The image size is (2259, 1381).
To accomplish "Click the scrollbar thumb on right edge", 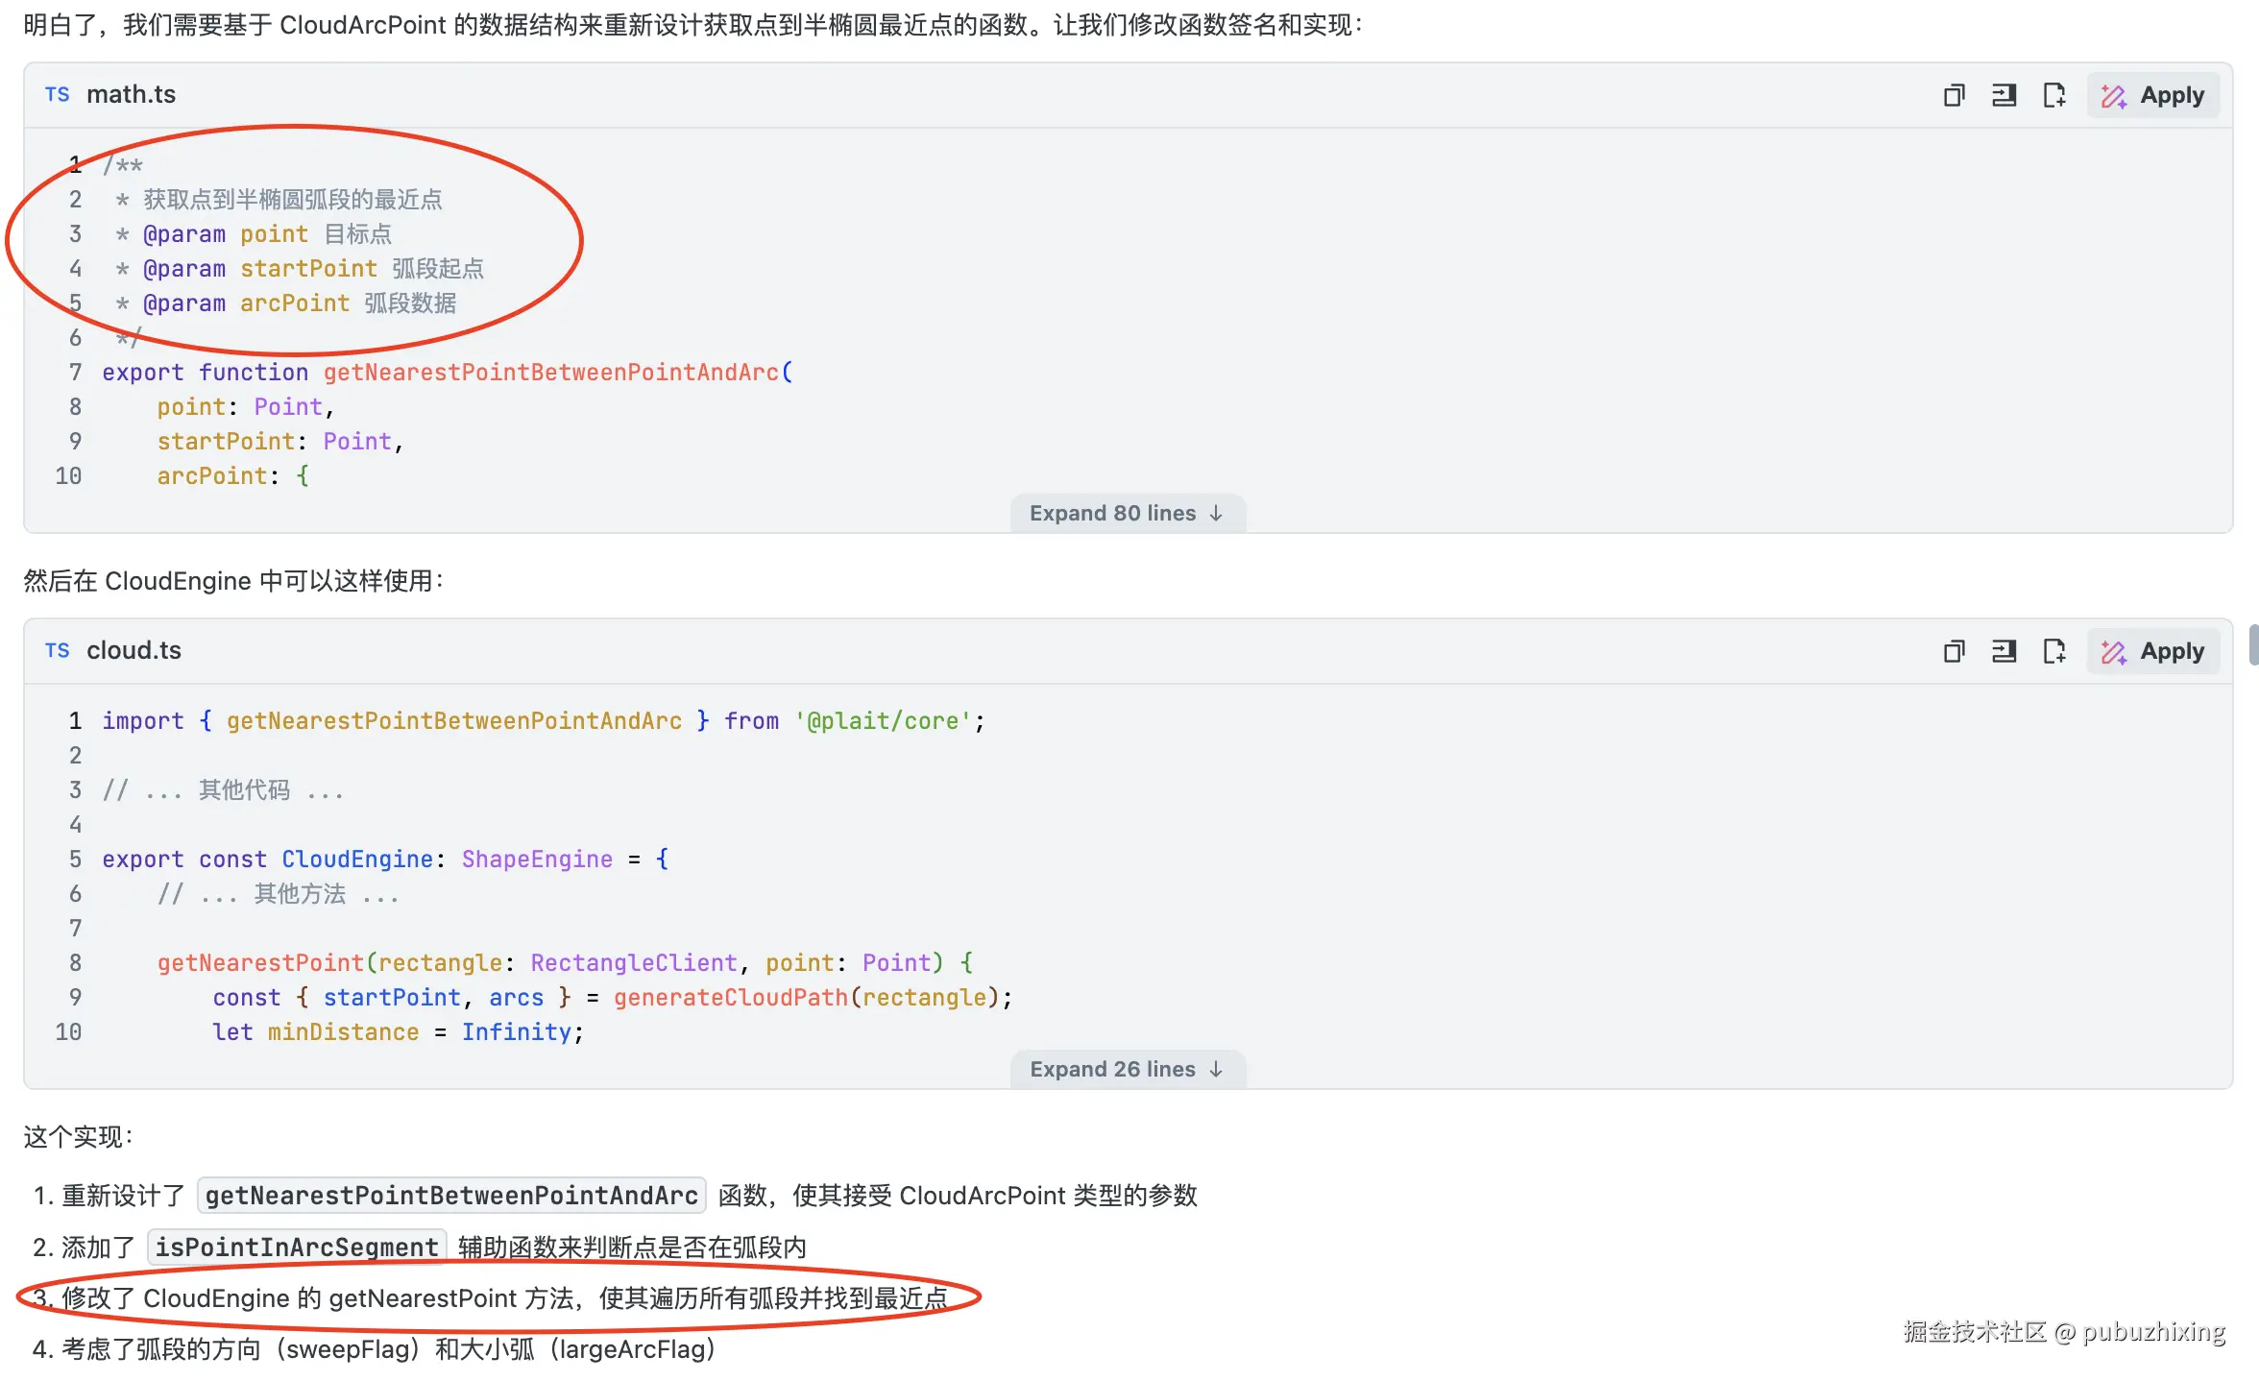I will 2252,643.
